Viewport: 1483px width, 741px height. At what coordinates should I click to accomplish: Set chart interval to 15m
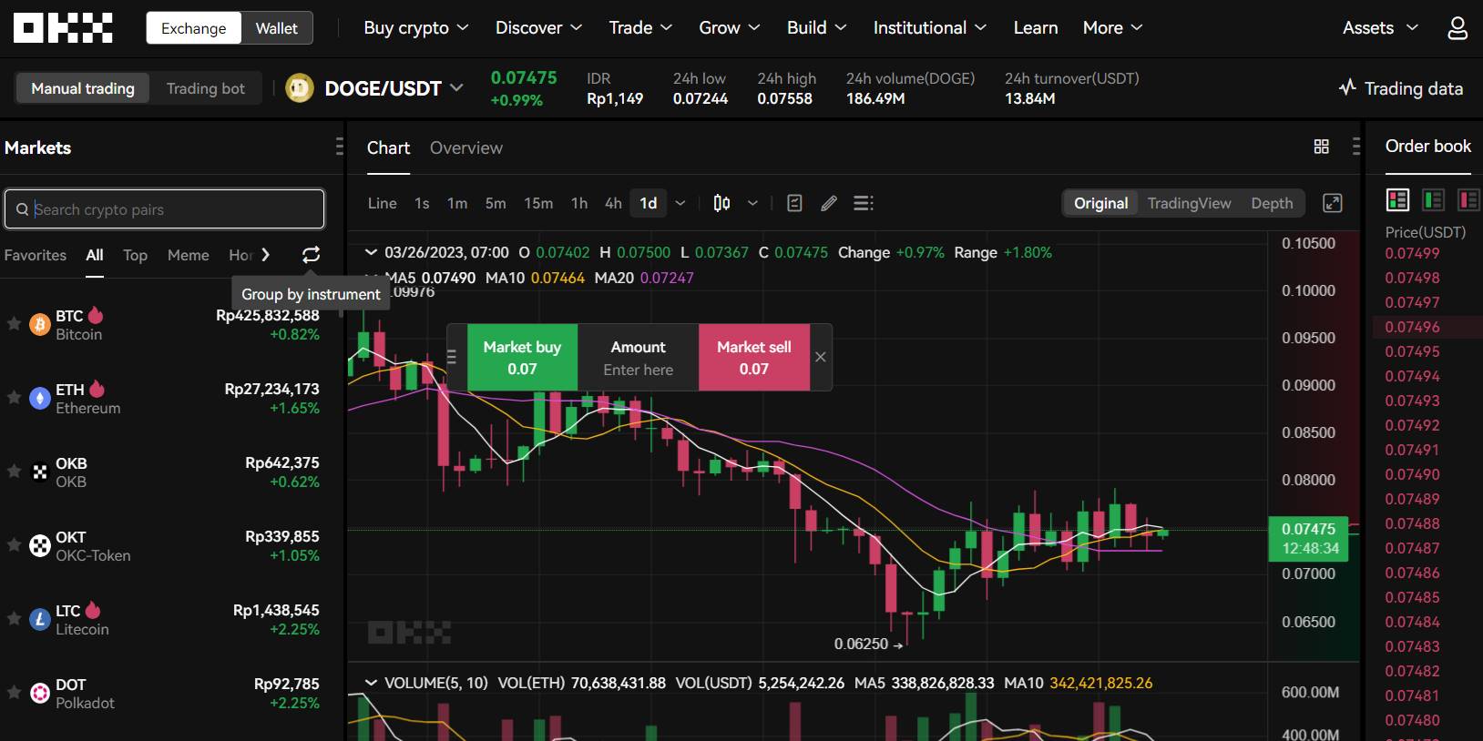click(538, 203)
